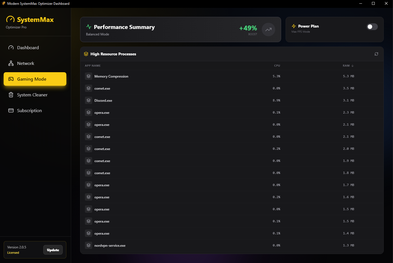This screenshot has height=263, width=393.
Task: Click the nordvpn-service.exe row icon
Action: click(89, 245)
